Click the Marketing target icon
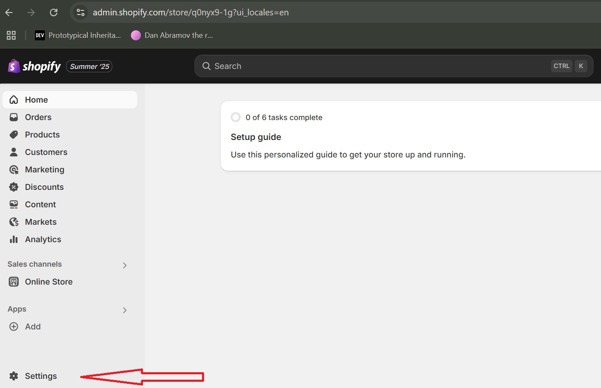This screenshot has height=388, width=601. click(x=14, y=169)
